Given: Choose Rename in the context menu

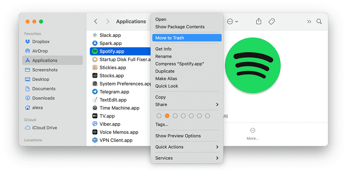Looking at the screenshot, I should coord(187,56).
